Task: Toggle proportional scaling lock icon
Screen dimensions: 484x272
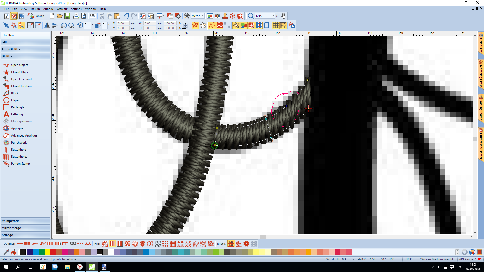Action: [x=185, y=26]
